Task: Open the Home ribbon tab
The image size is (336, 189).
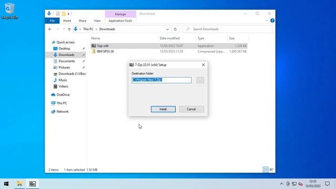Action: (67, 21)
